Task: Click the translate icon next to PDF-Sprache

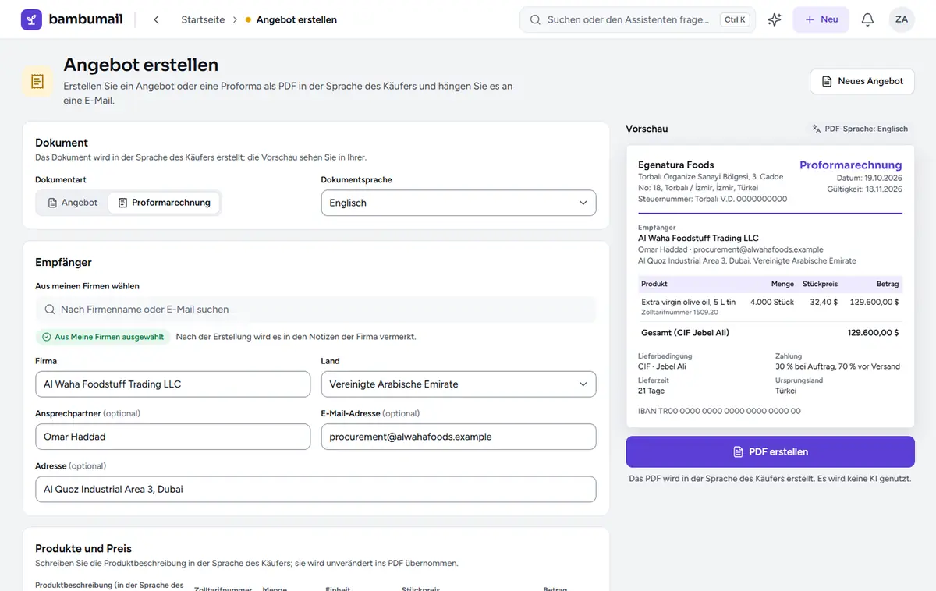Action: (816, 129)
